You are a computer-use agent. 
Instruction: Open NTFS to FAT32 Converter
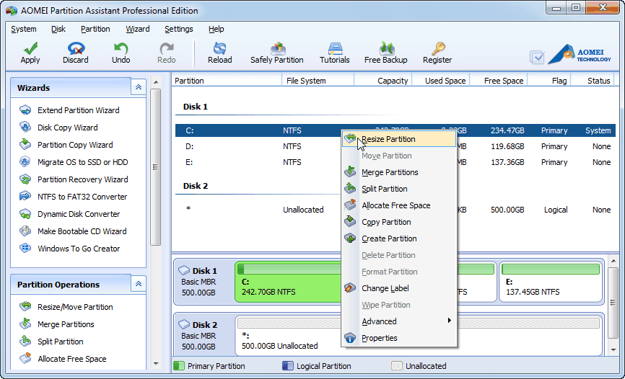(74, 197)
